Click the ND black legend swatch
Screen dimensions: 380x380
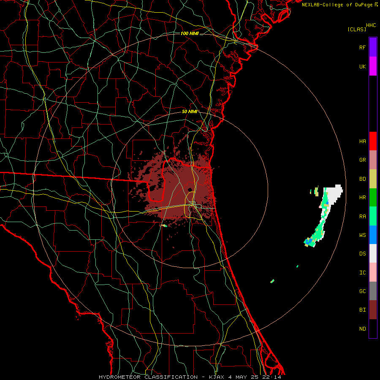[373, 328]
